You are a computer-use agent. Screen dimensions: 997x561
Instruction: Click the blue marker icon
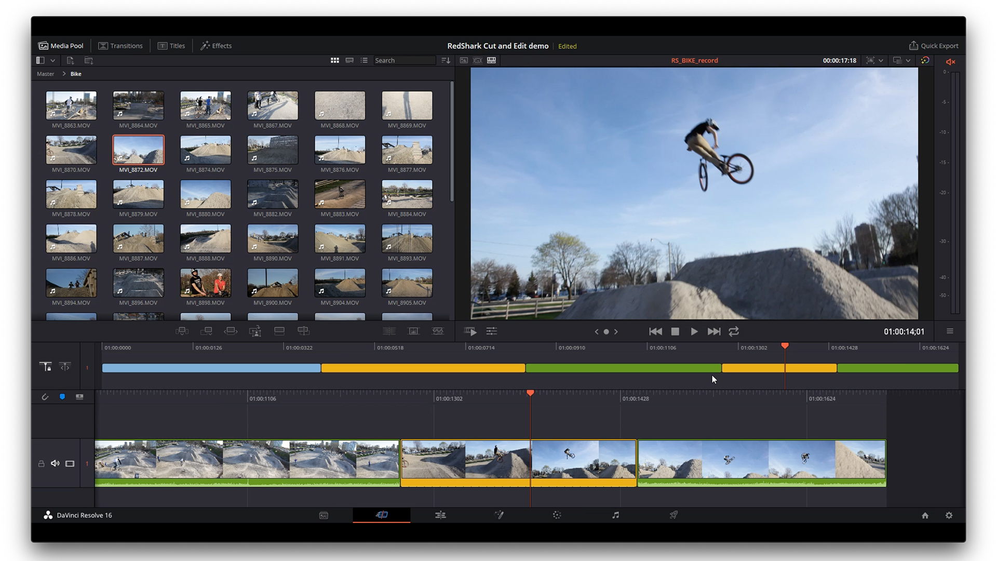(x=62, y=397)
